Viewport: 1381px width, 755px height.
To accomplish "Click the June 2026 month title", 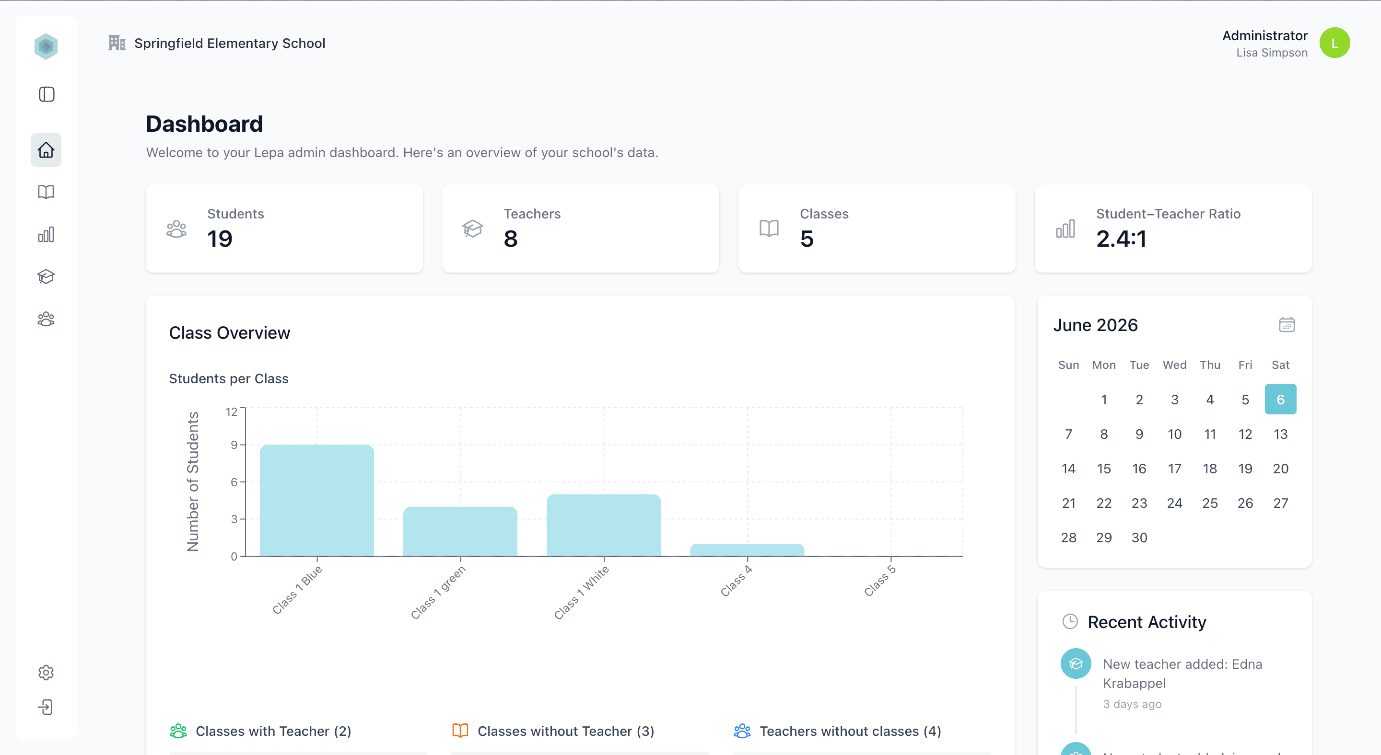I will tap(1095, 325).
